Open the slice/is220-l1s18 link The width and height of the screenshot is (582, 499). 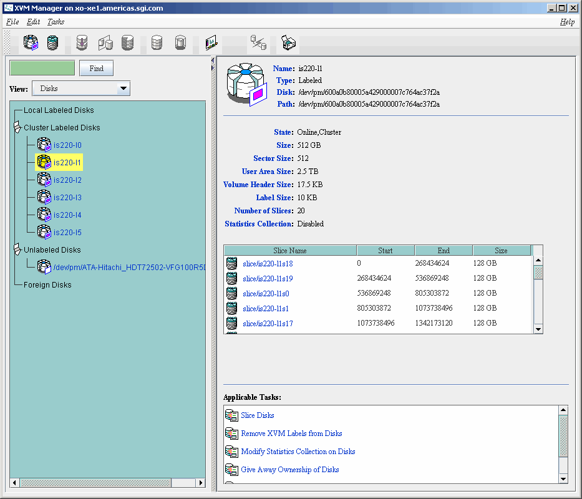pos(268,264)
